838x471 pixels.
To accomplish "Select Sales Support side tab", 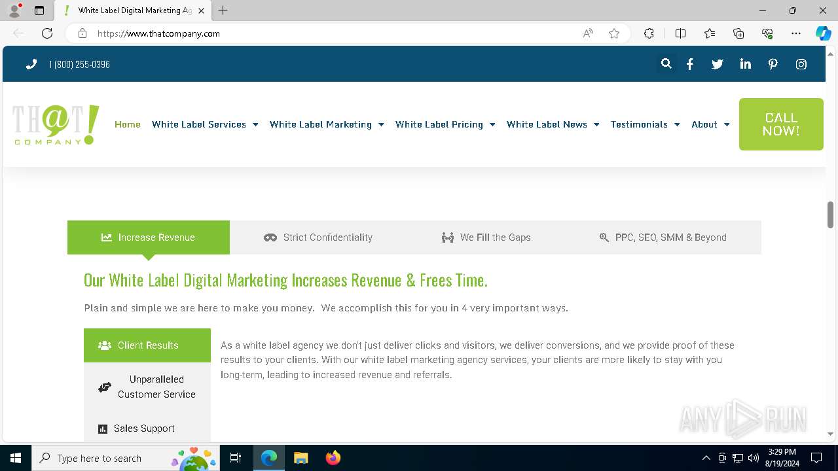I will click(x=147, y=428).
